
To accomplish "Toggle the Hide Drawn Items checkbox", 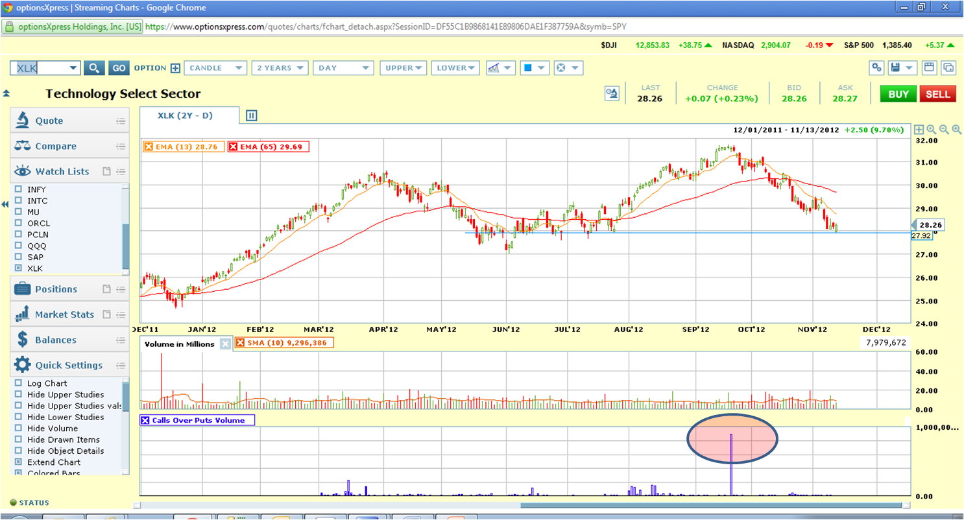I will pos(18,440).
